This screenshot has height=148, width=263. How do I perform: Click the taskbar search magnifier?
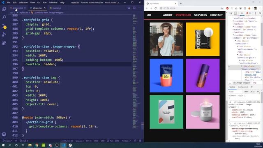[10, 145]
